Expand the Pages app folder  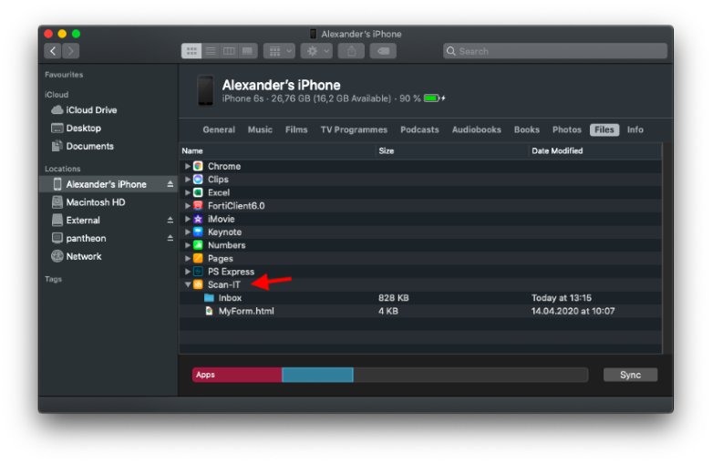[x=187, y=258]
